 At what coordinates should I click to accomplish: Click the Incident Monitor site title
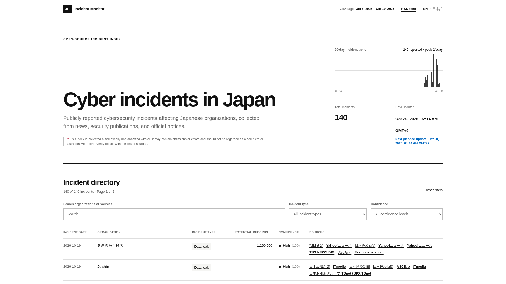click(x=89, y=9)
